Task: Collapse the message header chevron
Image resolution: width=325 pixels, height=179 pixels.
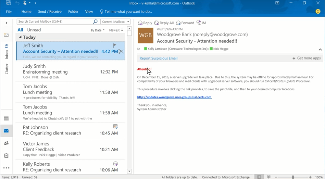Action: tap(320, 50)
